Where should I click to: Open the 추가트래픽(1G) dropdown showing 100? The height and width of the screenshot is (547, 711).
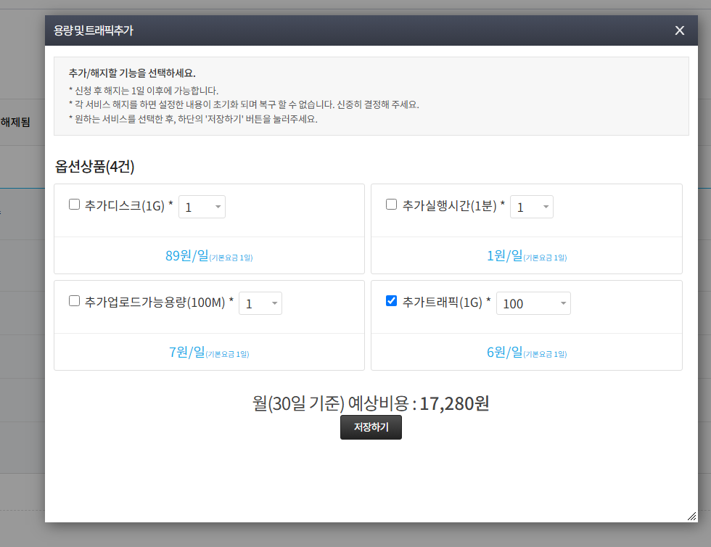coord(533,303)
